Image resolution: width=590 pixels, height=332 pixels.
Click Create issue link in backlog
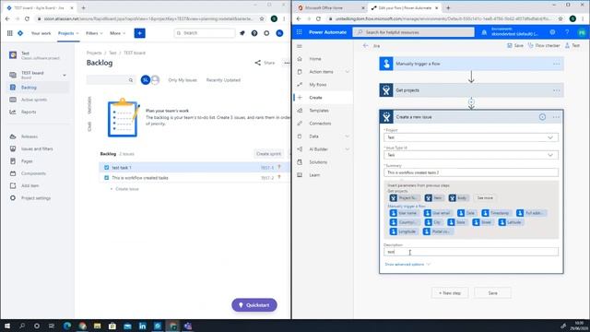[124, 189]
